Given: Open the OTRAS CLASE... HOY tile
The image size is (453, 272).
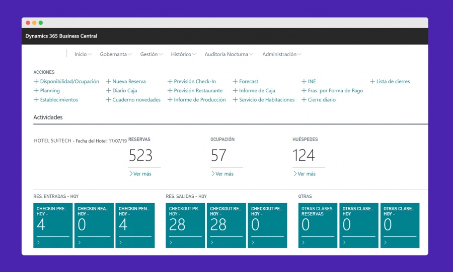Looking at the screenshot, I should [359, 225].
